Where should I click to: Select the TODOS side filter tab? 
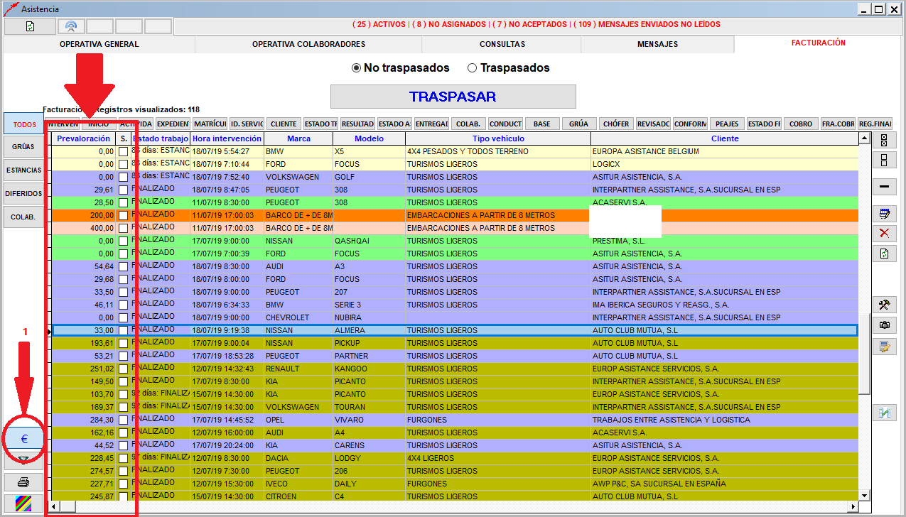[24, 124]
